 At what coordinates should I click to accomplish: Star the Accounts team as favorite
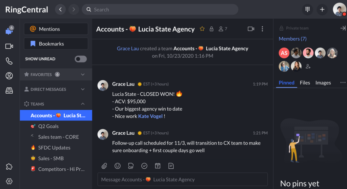pyautogui.click(x=202, y=29)
